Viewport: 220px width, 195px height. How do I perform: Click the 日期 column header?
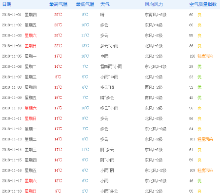click(x=7, y=4)
